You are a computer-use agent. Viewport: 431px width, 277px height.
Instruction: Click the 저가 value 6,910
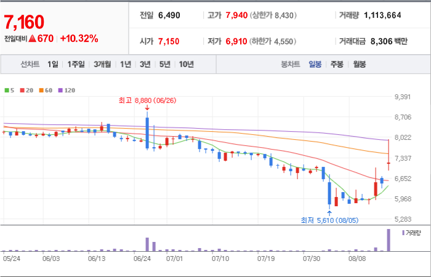point(236,41)
